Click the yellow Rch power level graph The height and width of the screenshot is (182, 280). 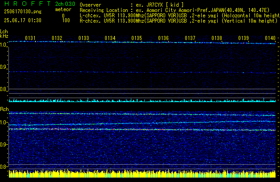142,174
